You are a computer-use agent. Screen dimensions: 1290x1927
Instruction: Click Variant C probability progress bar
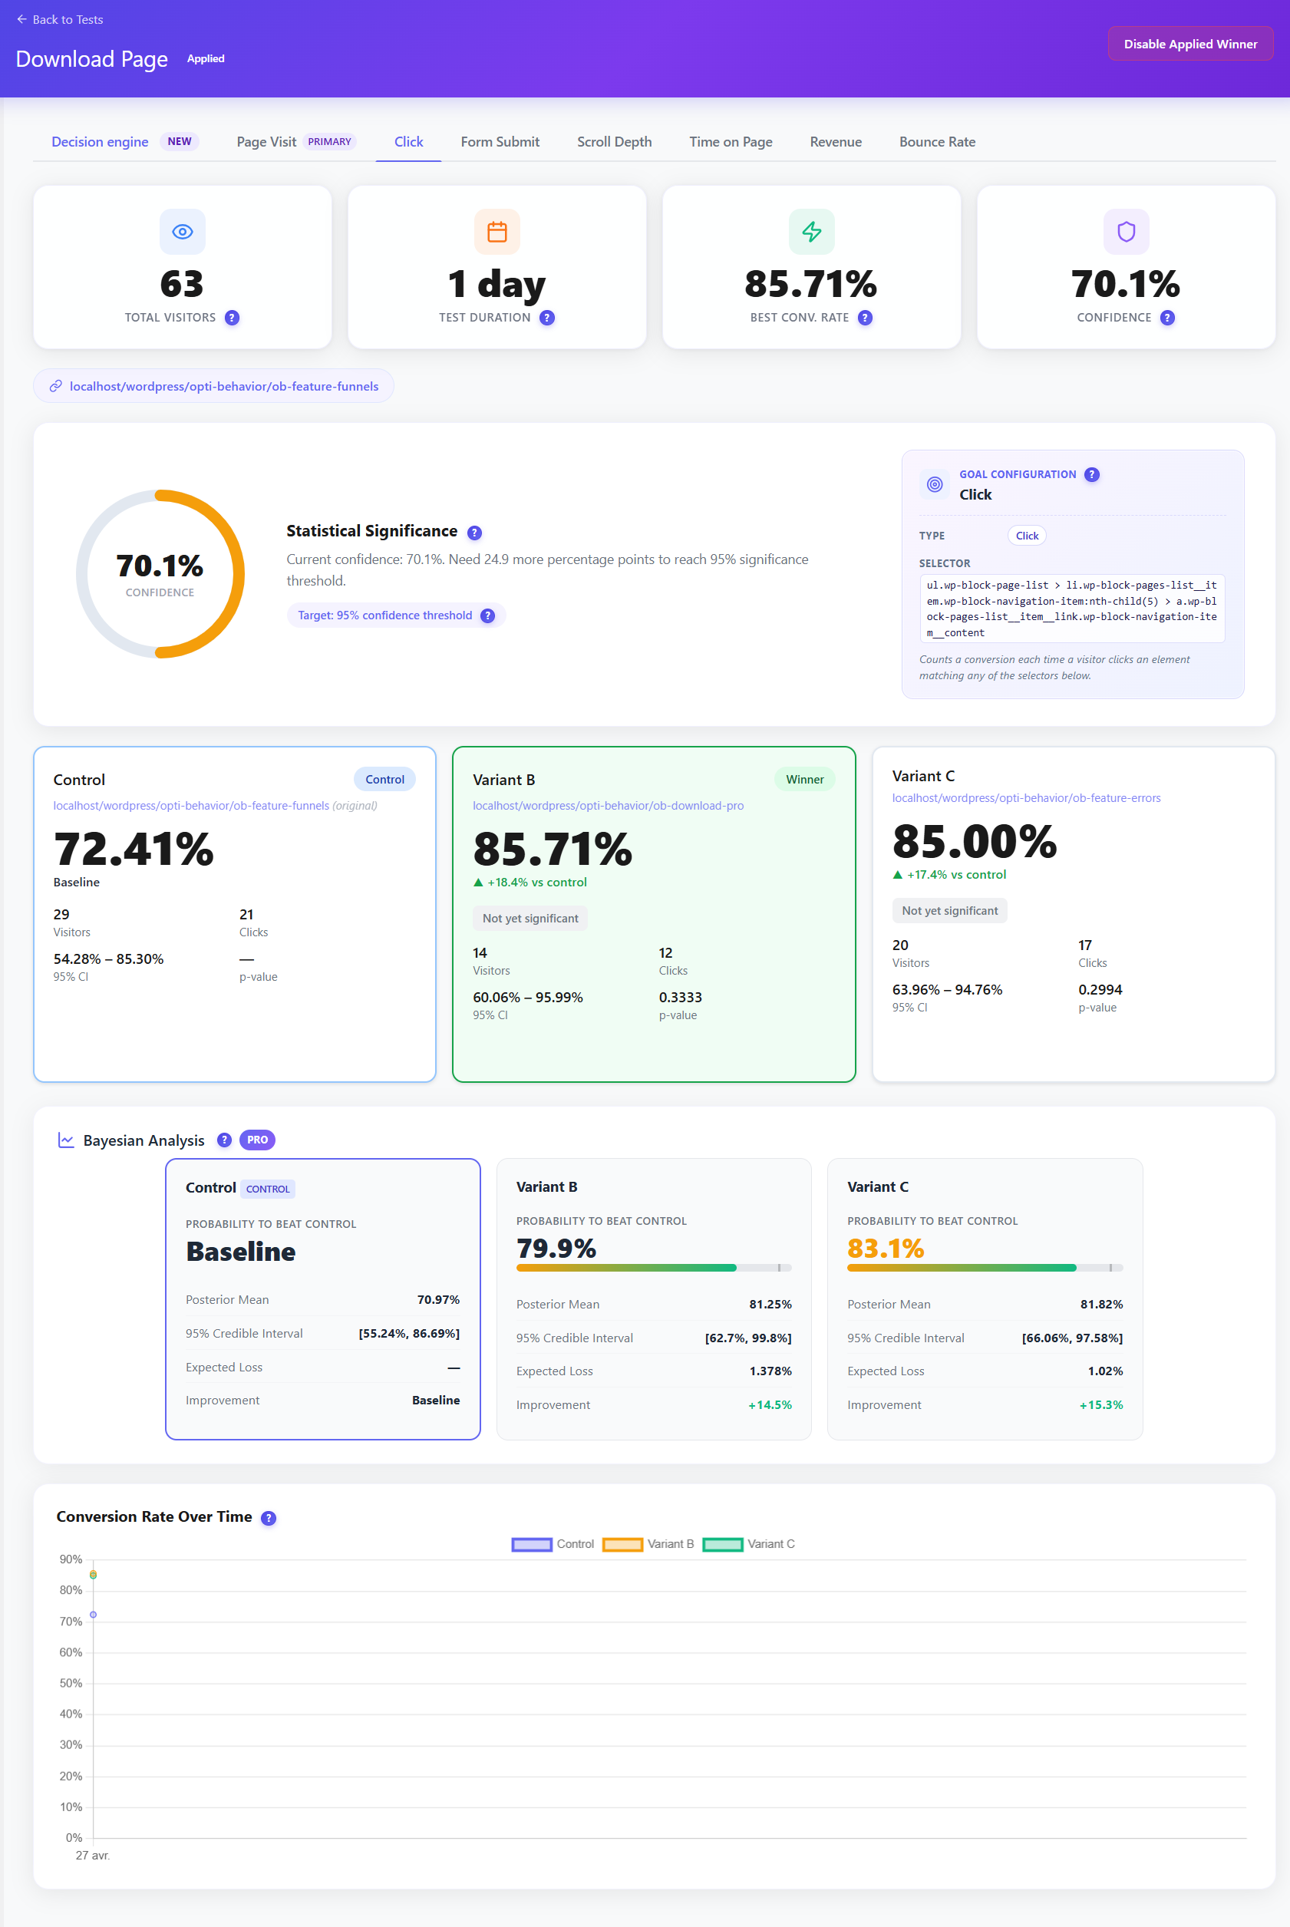(985, 1268)
